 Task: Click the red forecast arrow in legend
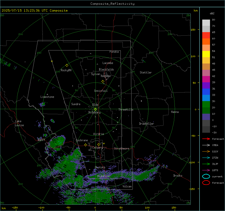pos(206,139)
